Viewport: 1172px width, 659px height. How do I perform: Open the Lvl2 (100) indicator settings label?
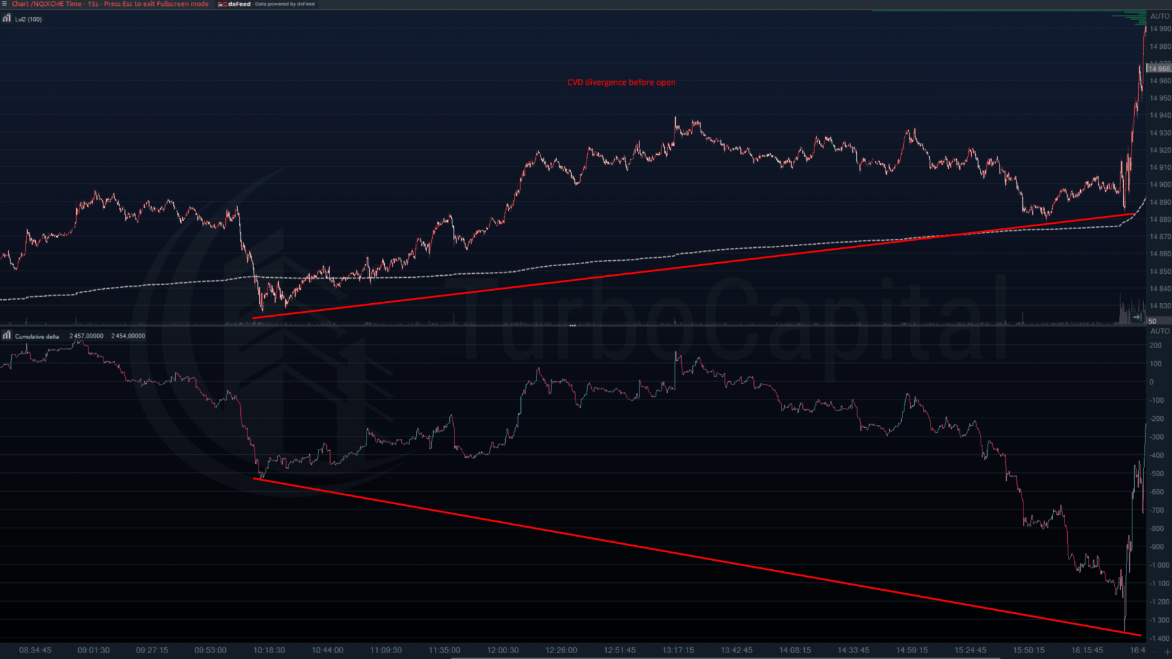coord(29,20)
